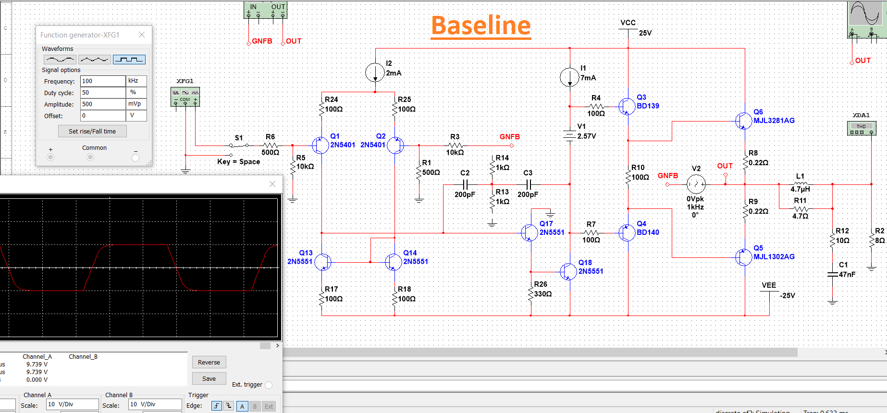
Task: Click the oscilloscope scrollbar right arrow
Action: tap(278, 345)
